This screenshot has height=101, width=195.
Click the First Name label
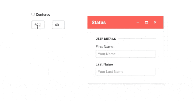(x=104, y=47)
